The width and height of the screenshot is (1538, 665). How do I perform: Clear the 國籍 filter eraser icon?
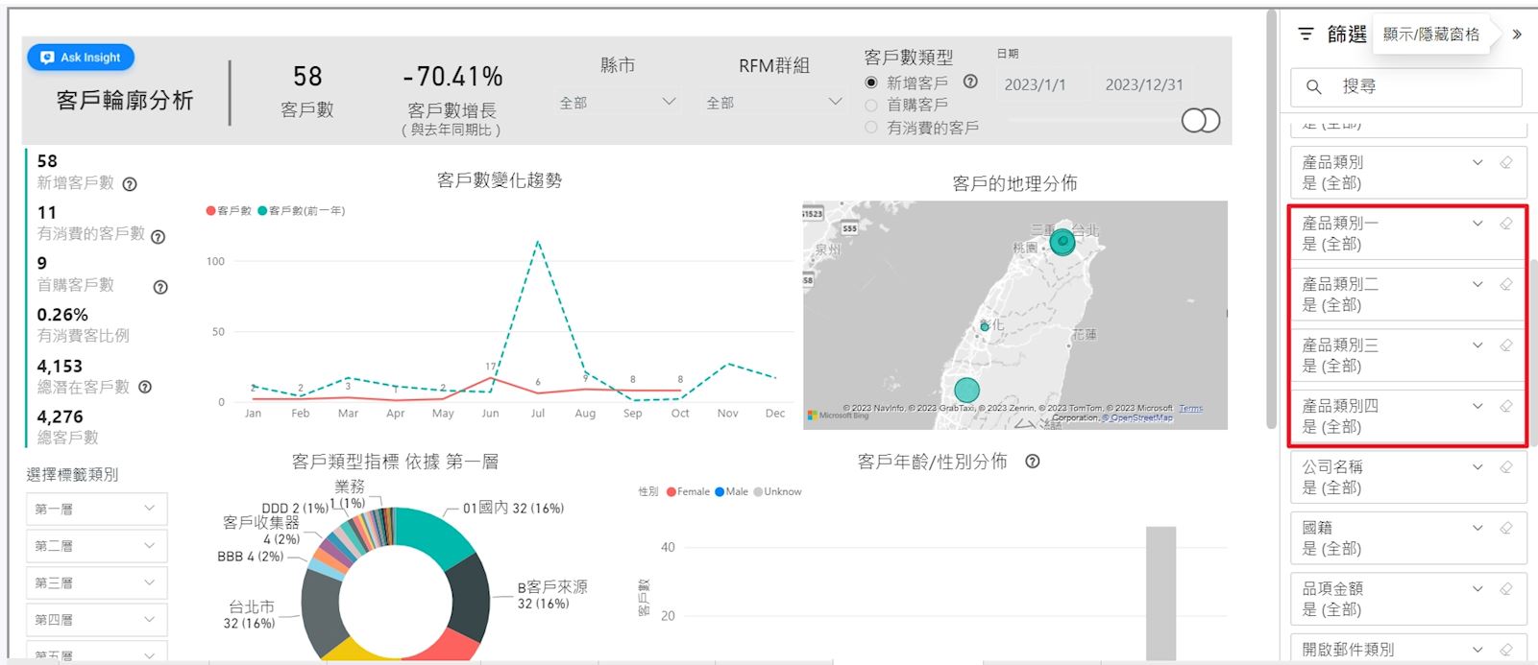(1505, 528)
